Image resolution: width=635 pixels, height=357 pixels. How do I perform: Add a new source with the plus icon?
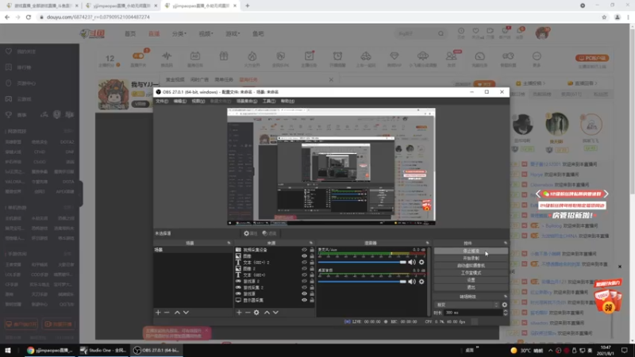(239, 313)
